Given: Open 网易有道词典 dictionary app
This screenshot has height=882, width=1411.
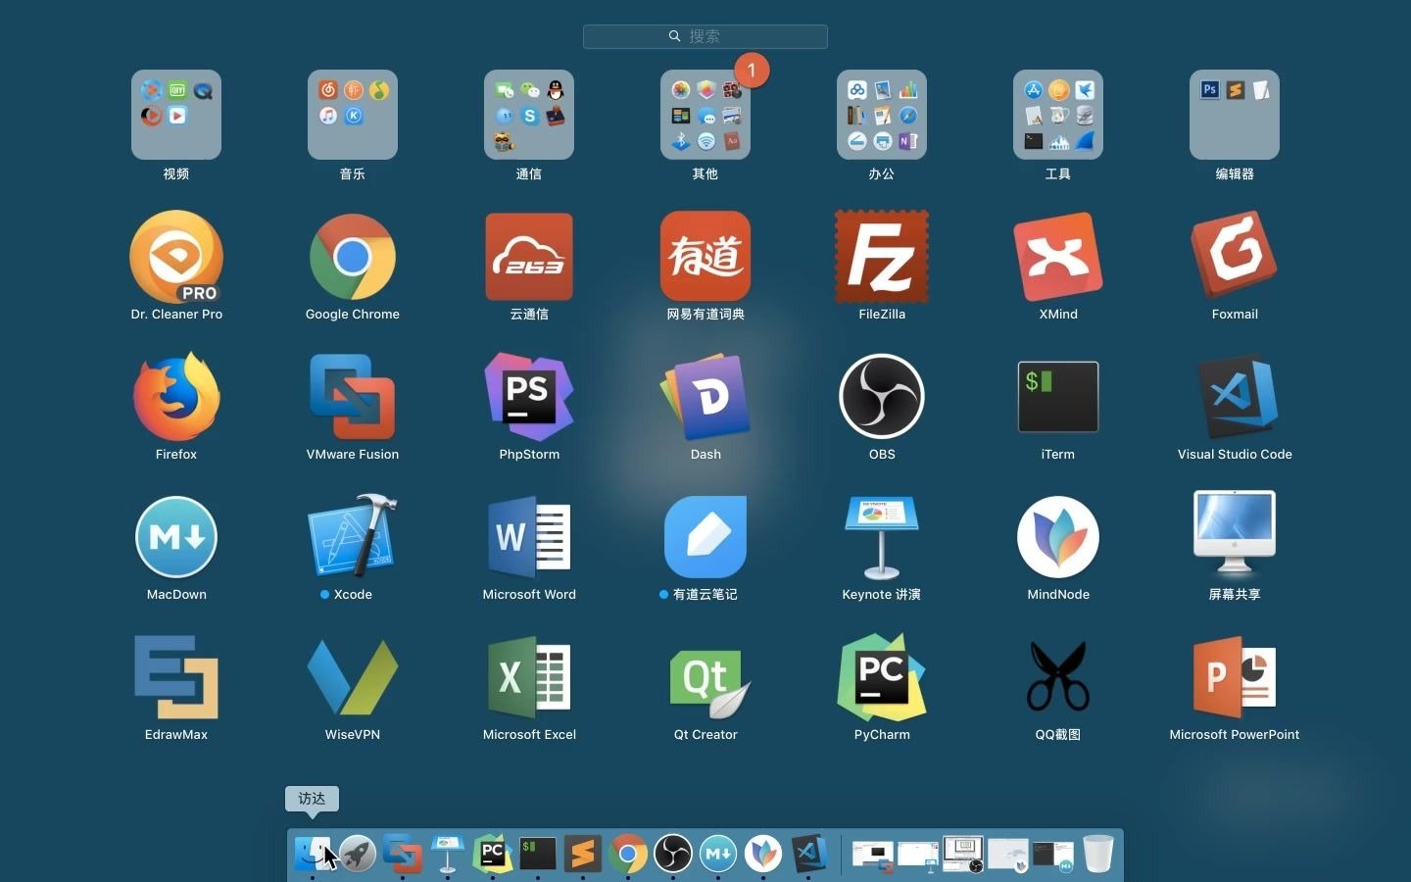Looking at the screenshot, I should coord(705,257).
